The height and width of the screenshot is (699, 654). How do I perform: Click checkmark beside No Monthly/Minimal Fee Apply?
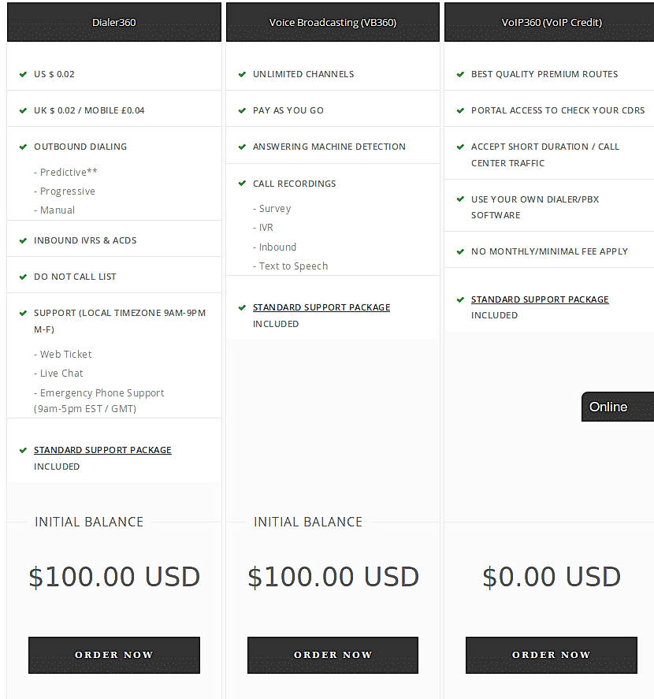click(460, 252)
